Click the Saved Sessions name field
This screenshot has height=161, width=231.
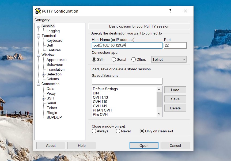click(127, 81)
